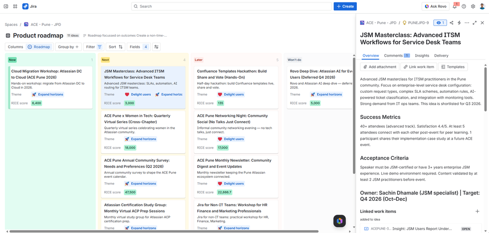The image size is (489, 233).
Task: Click the Search input field
Action: coord(232,6)
